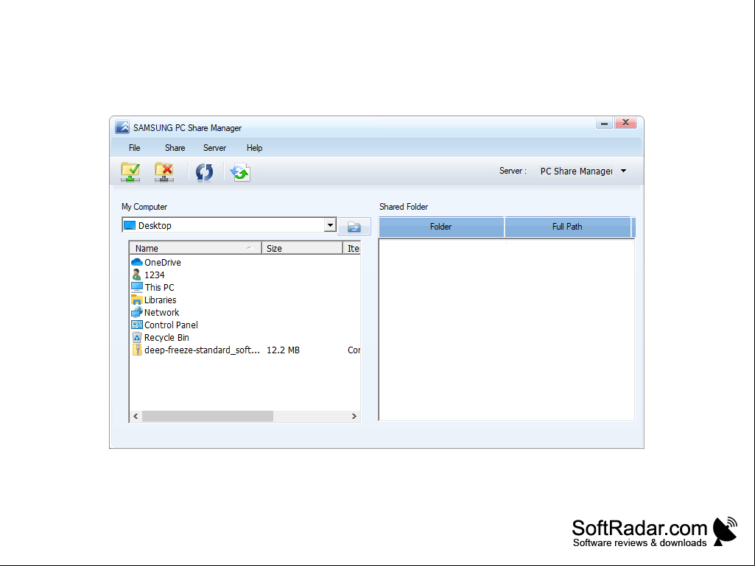Minimize the PC Share Manager window

[604, 123]
